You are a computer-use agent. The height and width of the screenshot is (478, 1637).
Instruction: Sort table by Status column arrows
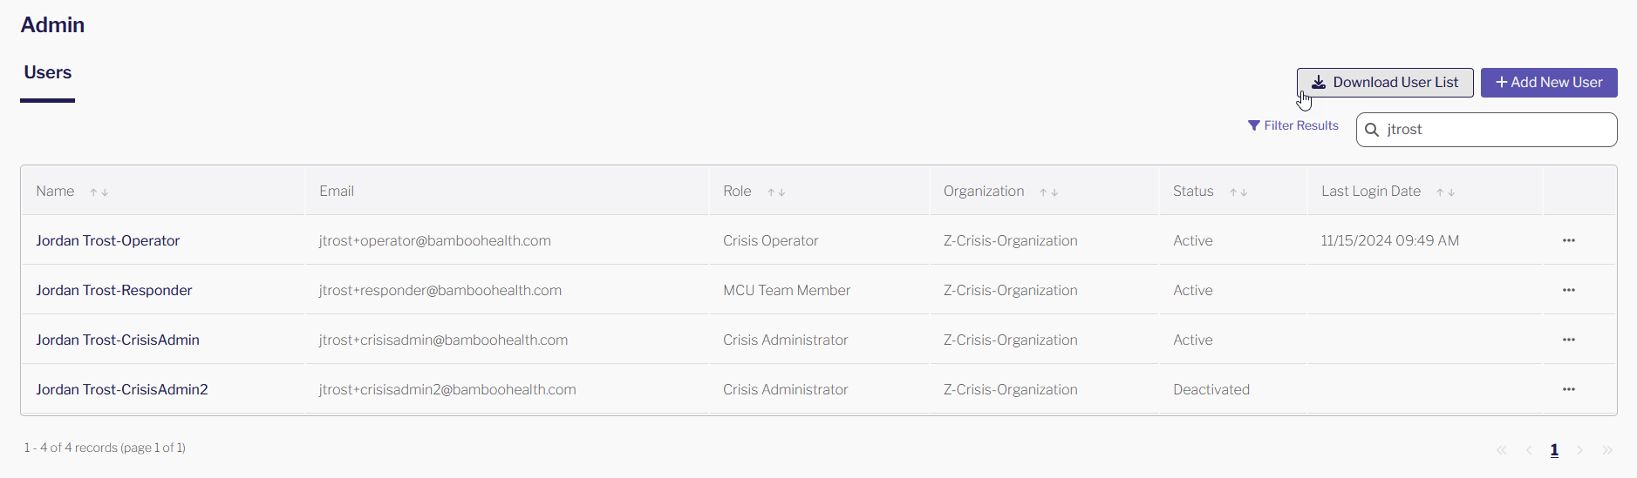pyautogui.click(x=1238, y=192)
